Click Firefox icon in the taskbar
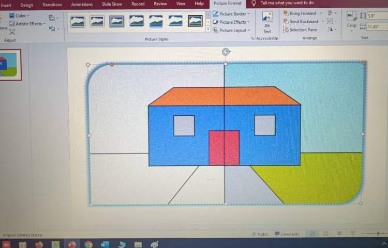This screenshot has width=388, height=248. pyautogui.click(x=39, y=244)
